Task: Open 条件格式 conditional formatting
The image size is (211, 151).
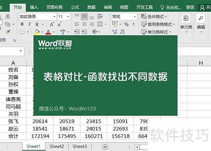Action: click(x=154, y=16)
